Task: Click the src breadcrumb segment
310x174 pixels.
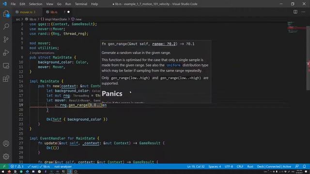Action: (18, 19)
